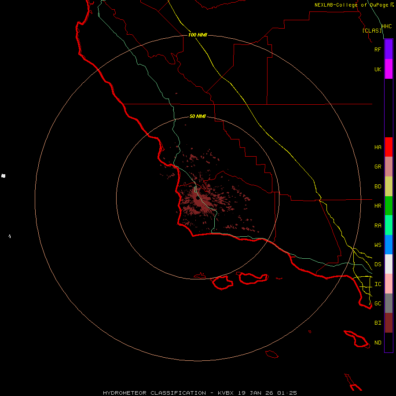Click the DS white legend swatch
This screenshot has height=396, width=396.
point(389,264)
